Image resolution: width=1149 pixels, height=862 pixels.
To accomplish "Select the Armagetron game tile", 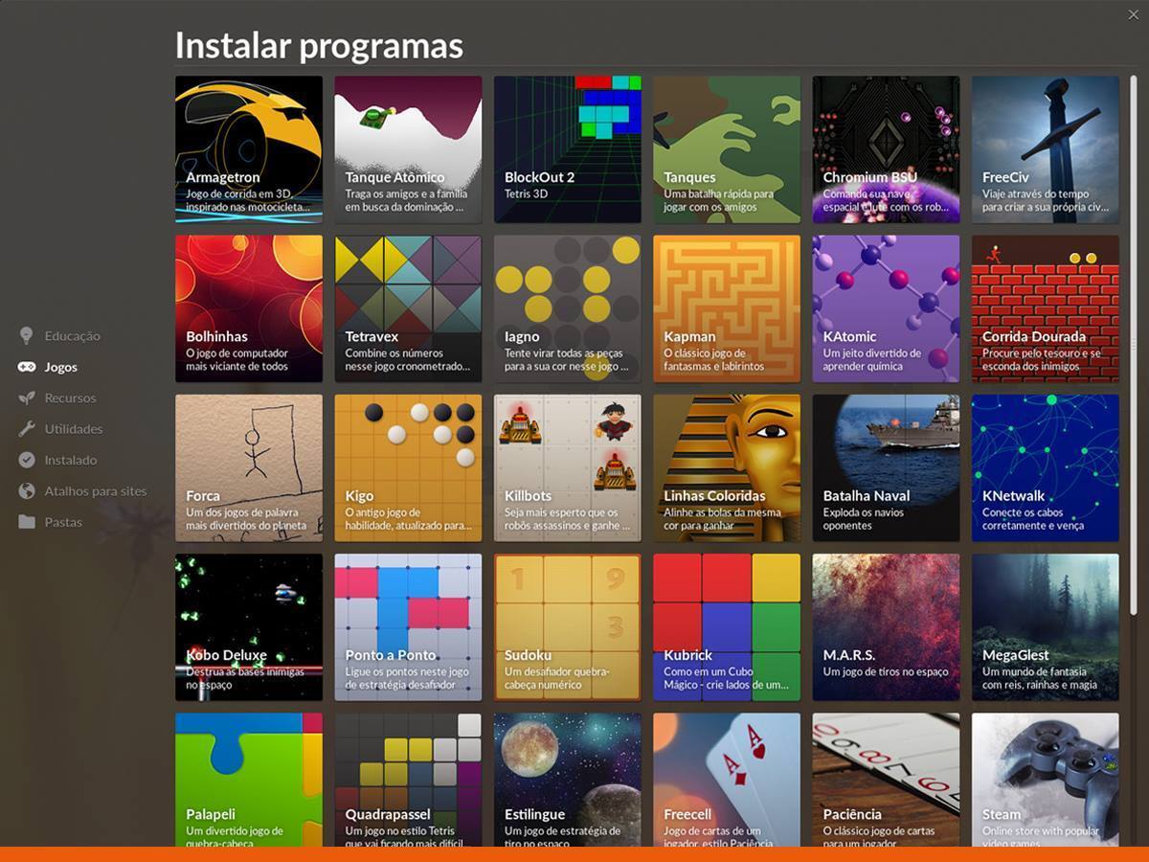I will (249, 149).
